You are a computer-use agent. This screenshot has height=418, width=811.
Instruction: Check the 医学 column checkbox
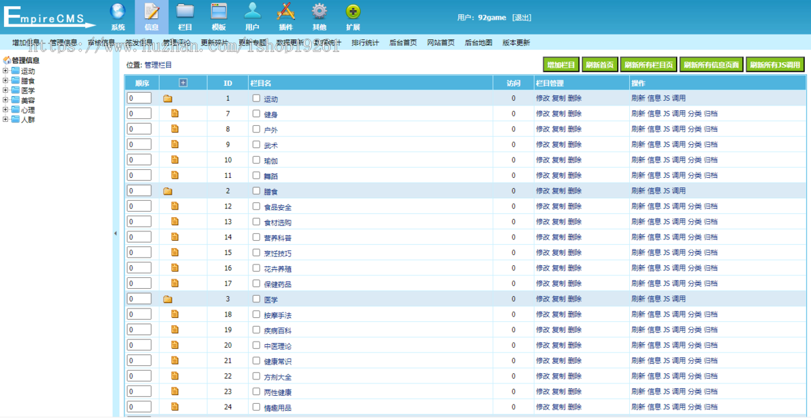[256, 299]
